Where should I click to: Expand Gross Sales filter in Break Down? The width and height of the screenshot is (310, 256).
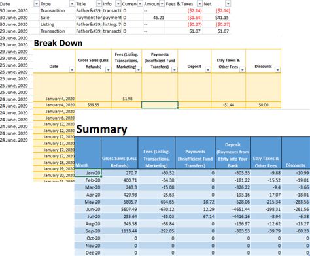coord(108,70)
